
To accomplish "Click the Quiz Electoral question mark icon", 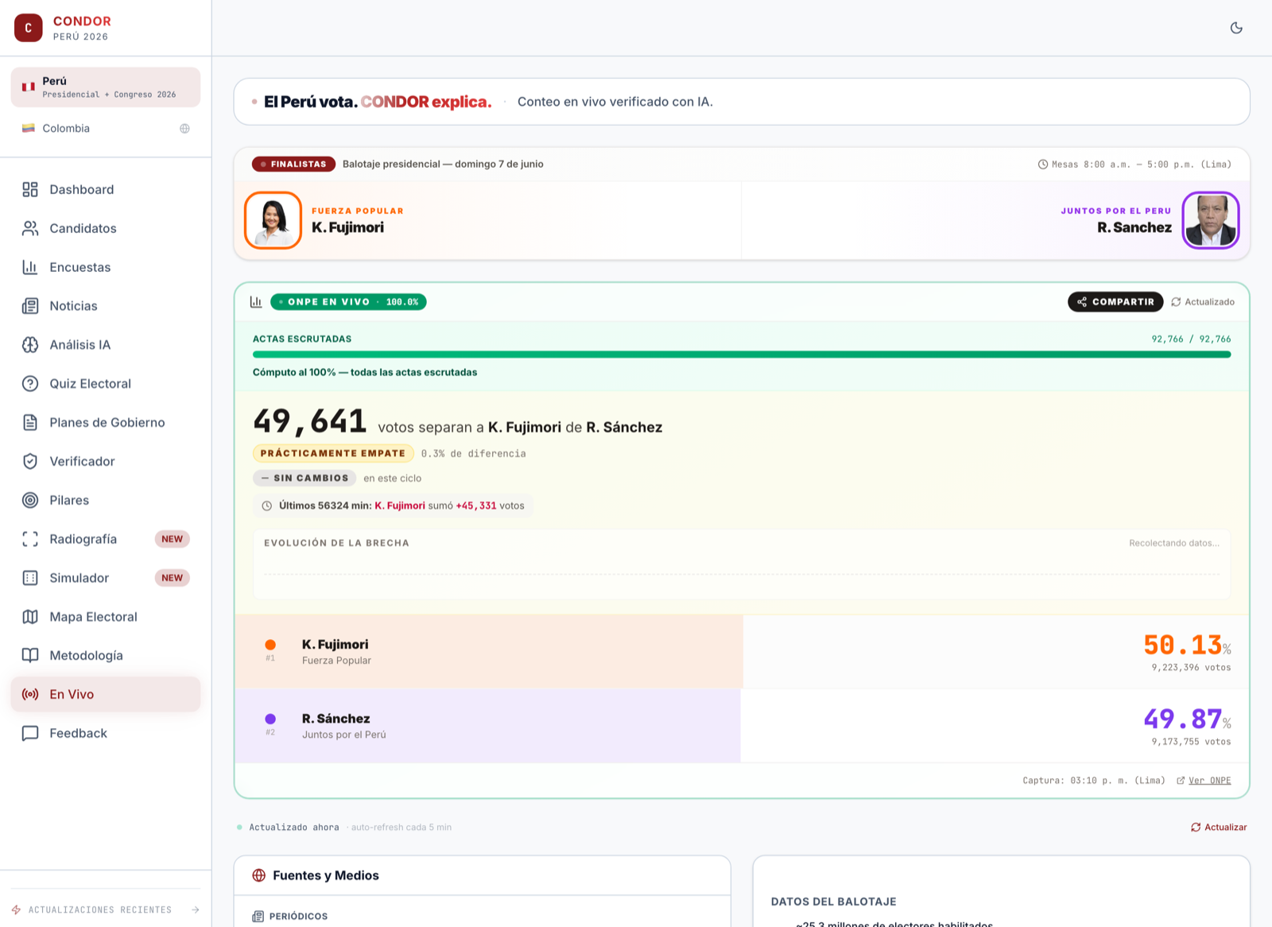I will 30,383.
